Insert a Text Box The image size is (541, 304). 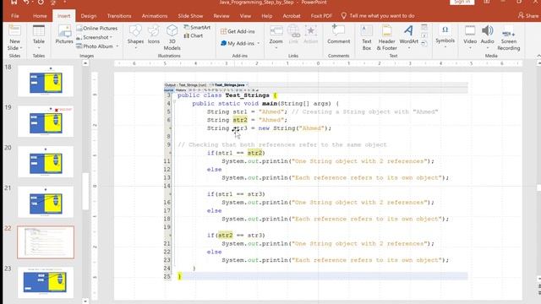366,38
